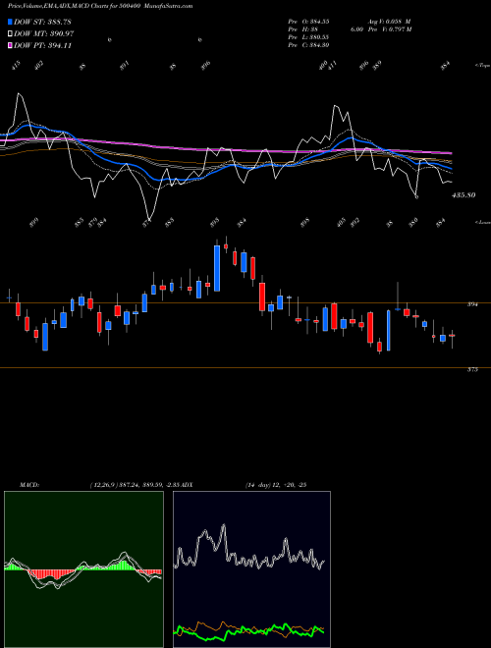Click the 'DOW PT: 394.11' label
491x648 pixels.
tap(43, 45)
